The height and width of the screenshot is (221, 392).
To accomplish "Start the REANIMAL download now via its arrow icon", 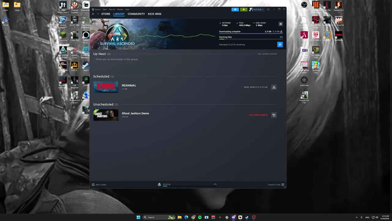I will pyautogui.click(x=274, y=87).
